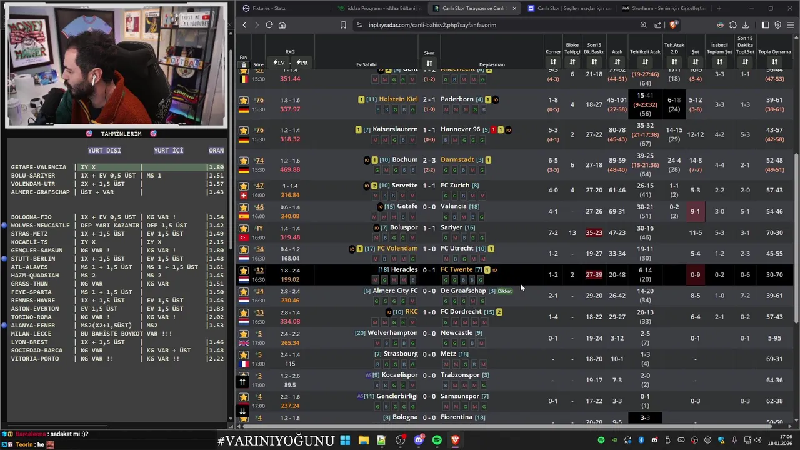Viewport: 800px width, 450px height.
Task: Open Holstein Kiel team link
Action: (398, 99)
